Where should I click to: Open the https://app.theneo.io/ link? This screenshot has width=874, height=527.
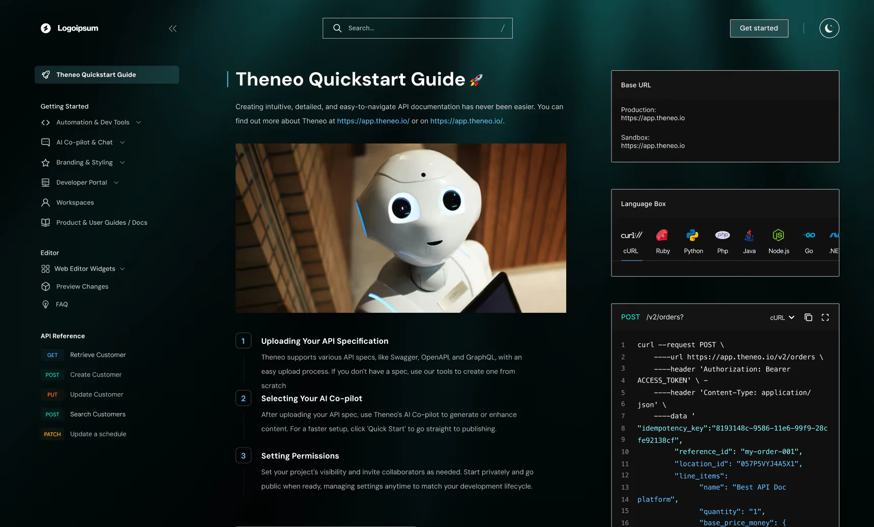(x=373, y=121)
